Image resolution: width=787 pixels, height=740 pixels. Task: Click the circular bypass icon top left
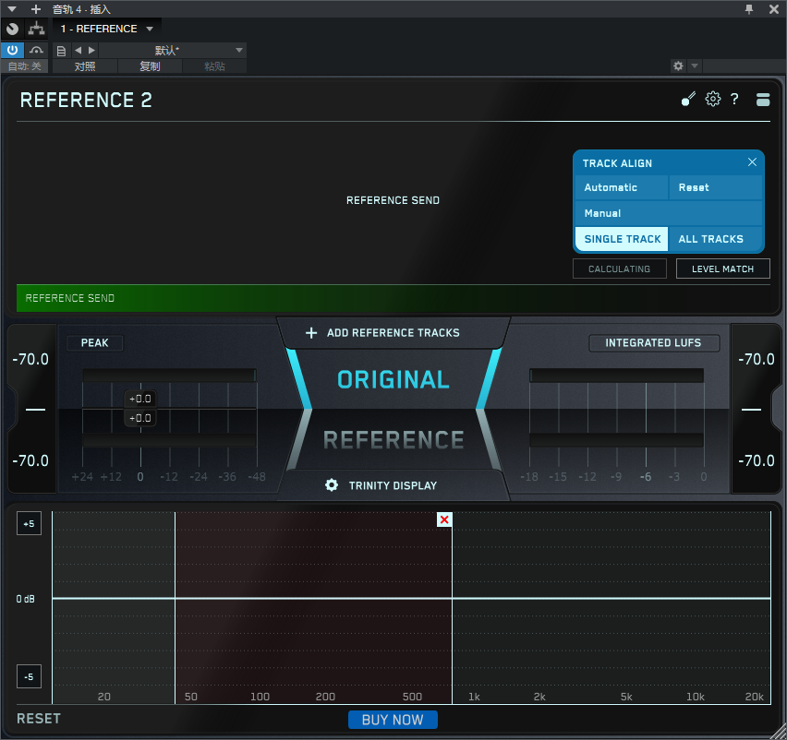[12, 30]
